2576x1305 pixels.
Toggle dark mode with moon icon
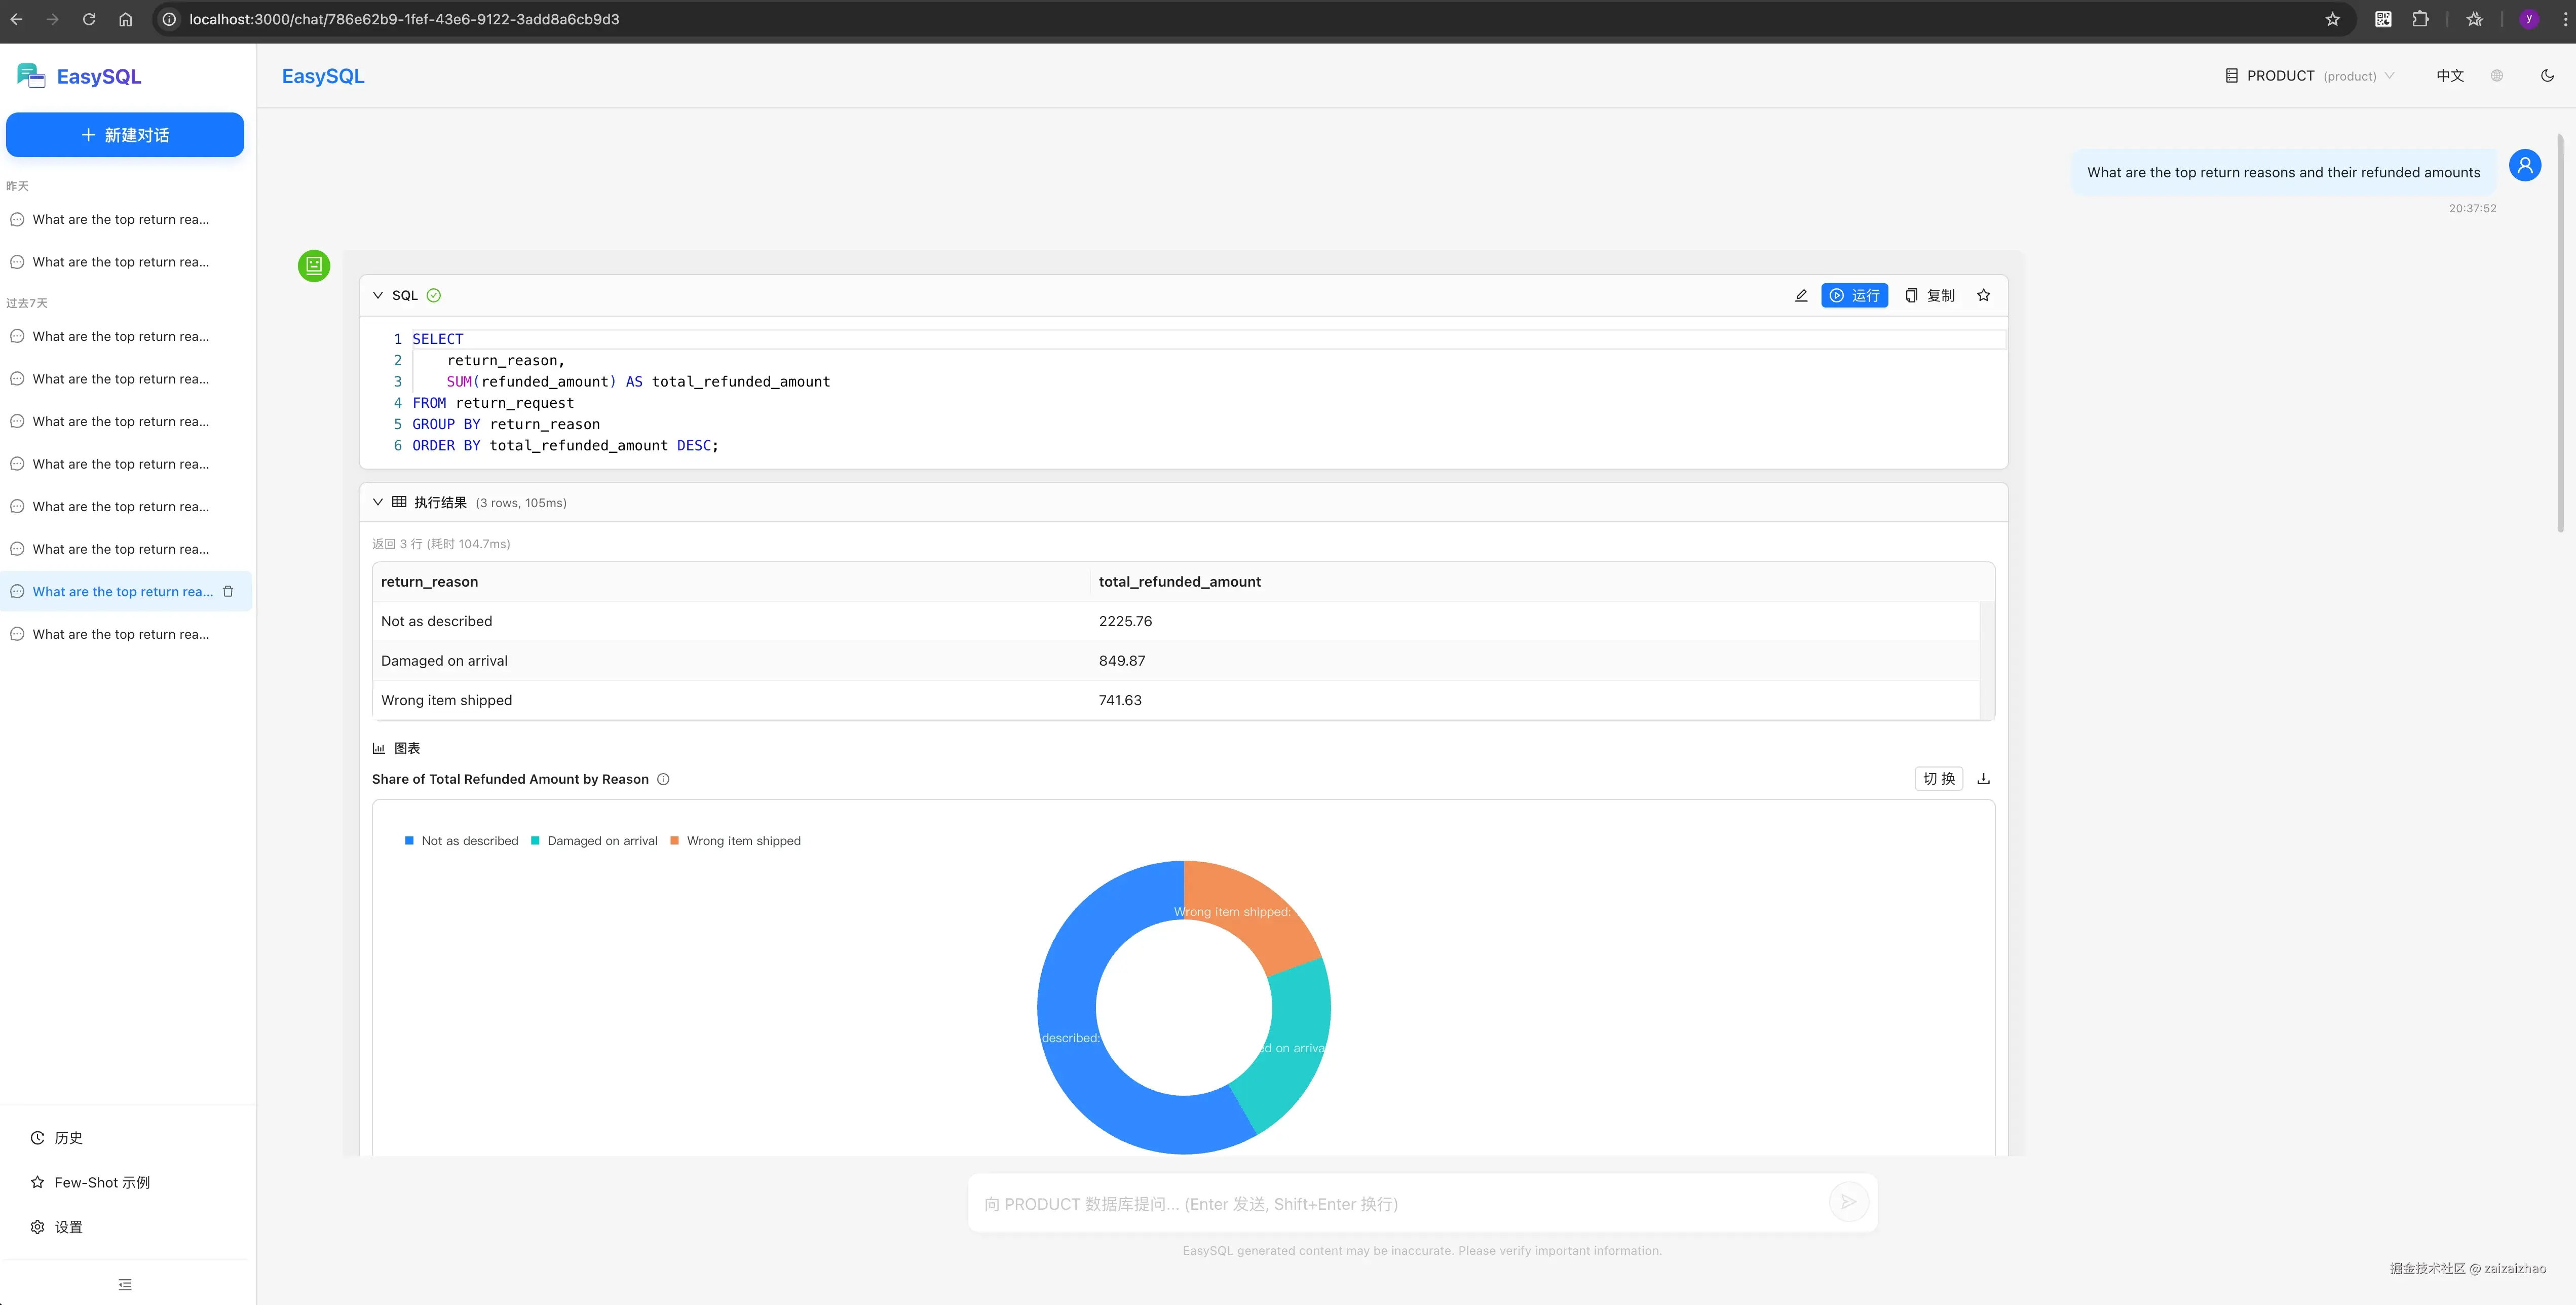tap(2546, 76)
